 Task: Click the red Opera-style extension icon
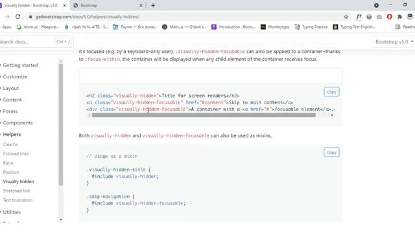(x=389, y=17)
